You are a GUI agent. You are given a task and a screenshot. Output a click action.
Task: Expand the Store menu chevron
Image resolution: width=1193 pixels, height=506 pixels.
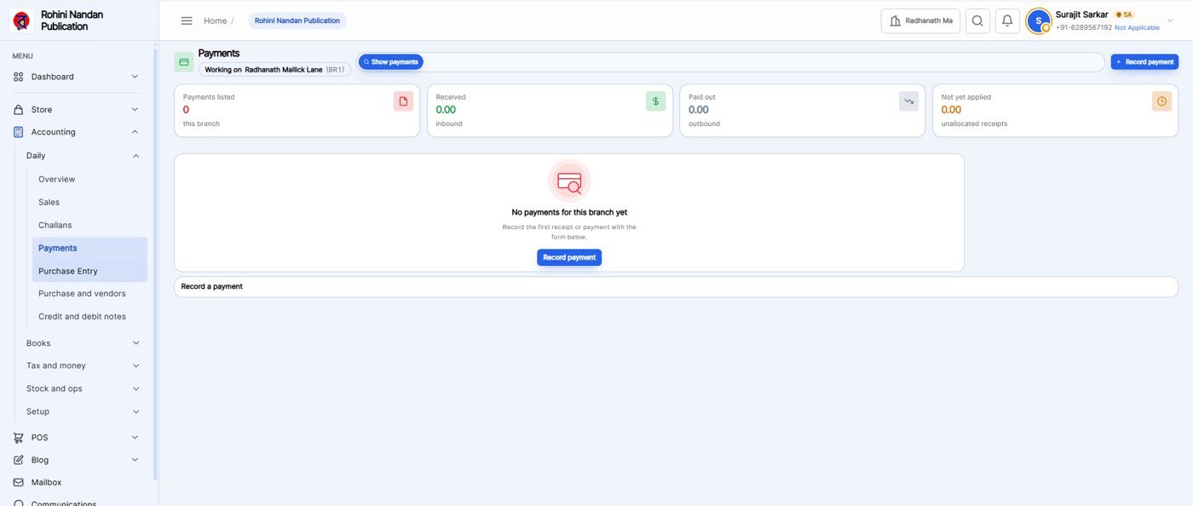click(x=135, y=110)
